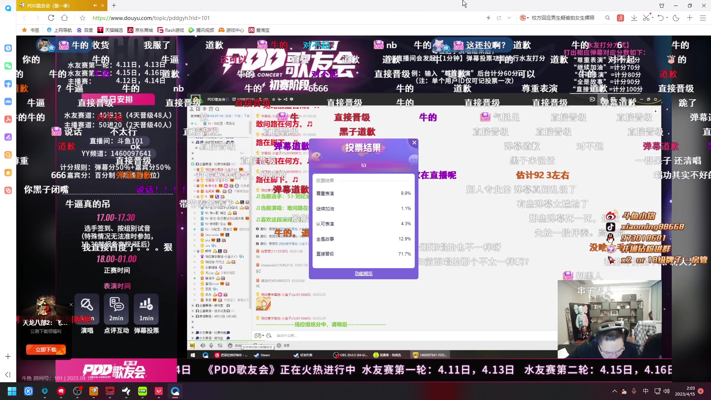The width and height of the screenshot is (711, 400).
Task: Expand screenshot tool dropdown arrow
Action: 652,18
